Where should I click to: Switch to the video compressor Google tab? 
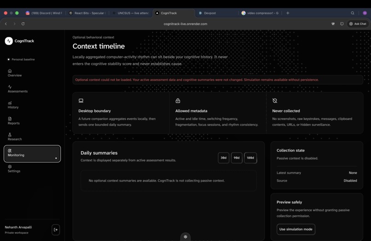pyautogui.click(x=260, y=13)
